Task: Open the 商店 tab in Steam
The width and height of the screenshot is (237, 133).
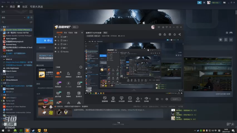Action: (12, 7)
